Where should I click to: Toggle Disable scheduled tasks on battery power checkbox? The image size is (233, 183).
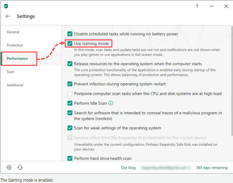pyautogui.click(x=70, y=34)
